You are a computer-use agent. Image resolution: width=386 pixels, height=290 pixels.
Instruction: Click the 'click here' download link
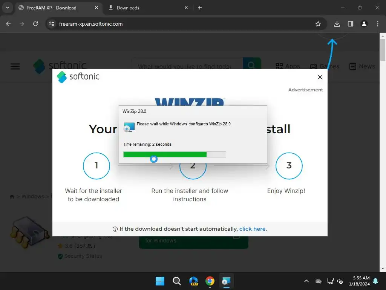tap(252, 229)
